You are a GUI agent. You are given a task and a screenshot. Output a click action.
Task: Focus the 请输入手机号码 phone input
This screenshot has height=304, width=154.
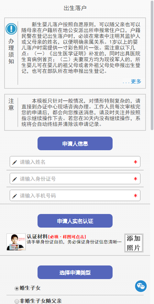pyautogui.click(x=75, y=196)
